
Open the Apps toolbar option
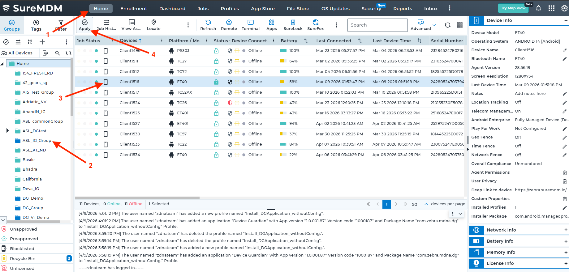[271, 25]
